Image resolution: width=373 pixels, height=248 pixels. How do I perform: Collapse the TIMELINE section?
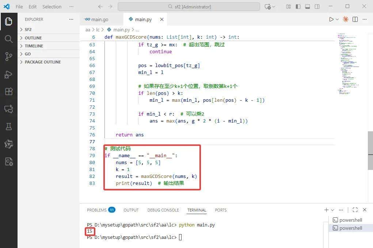(34, 46)
